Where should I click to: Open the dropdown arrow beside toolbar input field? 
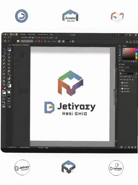(x=34, y=41)
